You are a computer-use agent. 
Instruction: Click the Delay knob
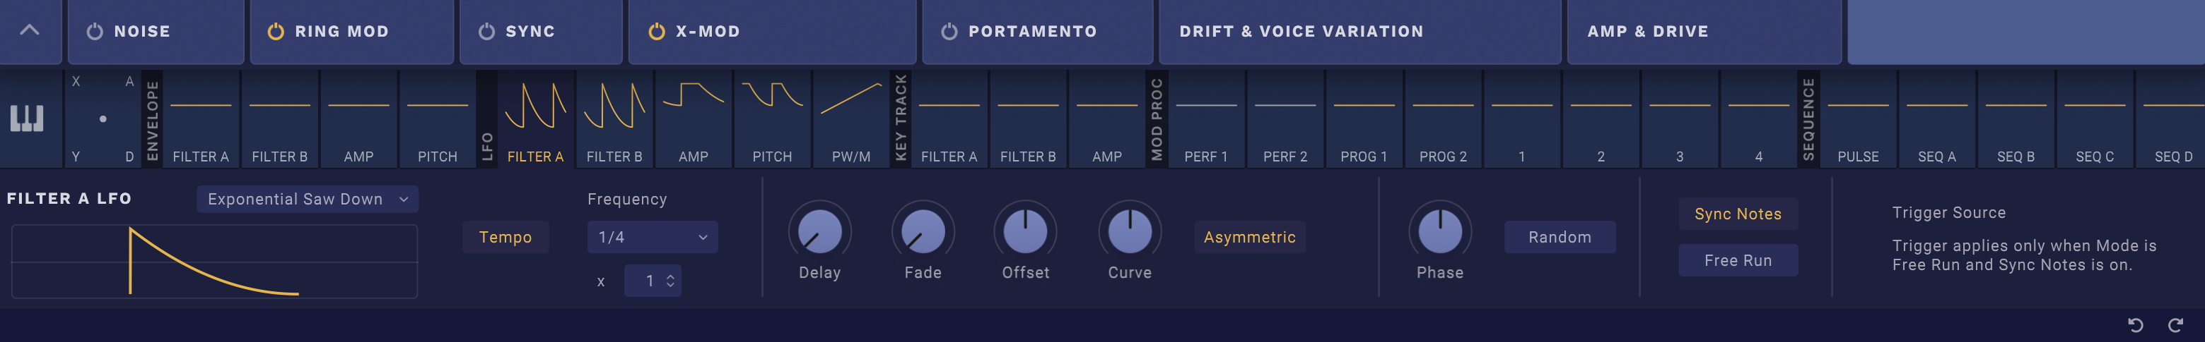tap(819, 232)
